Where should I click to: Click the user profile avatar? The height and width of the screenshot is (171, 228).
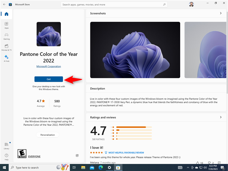tap(191, 5)
